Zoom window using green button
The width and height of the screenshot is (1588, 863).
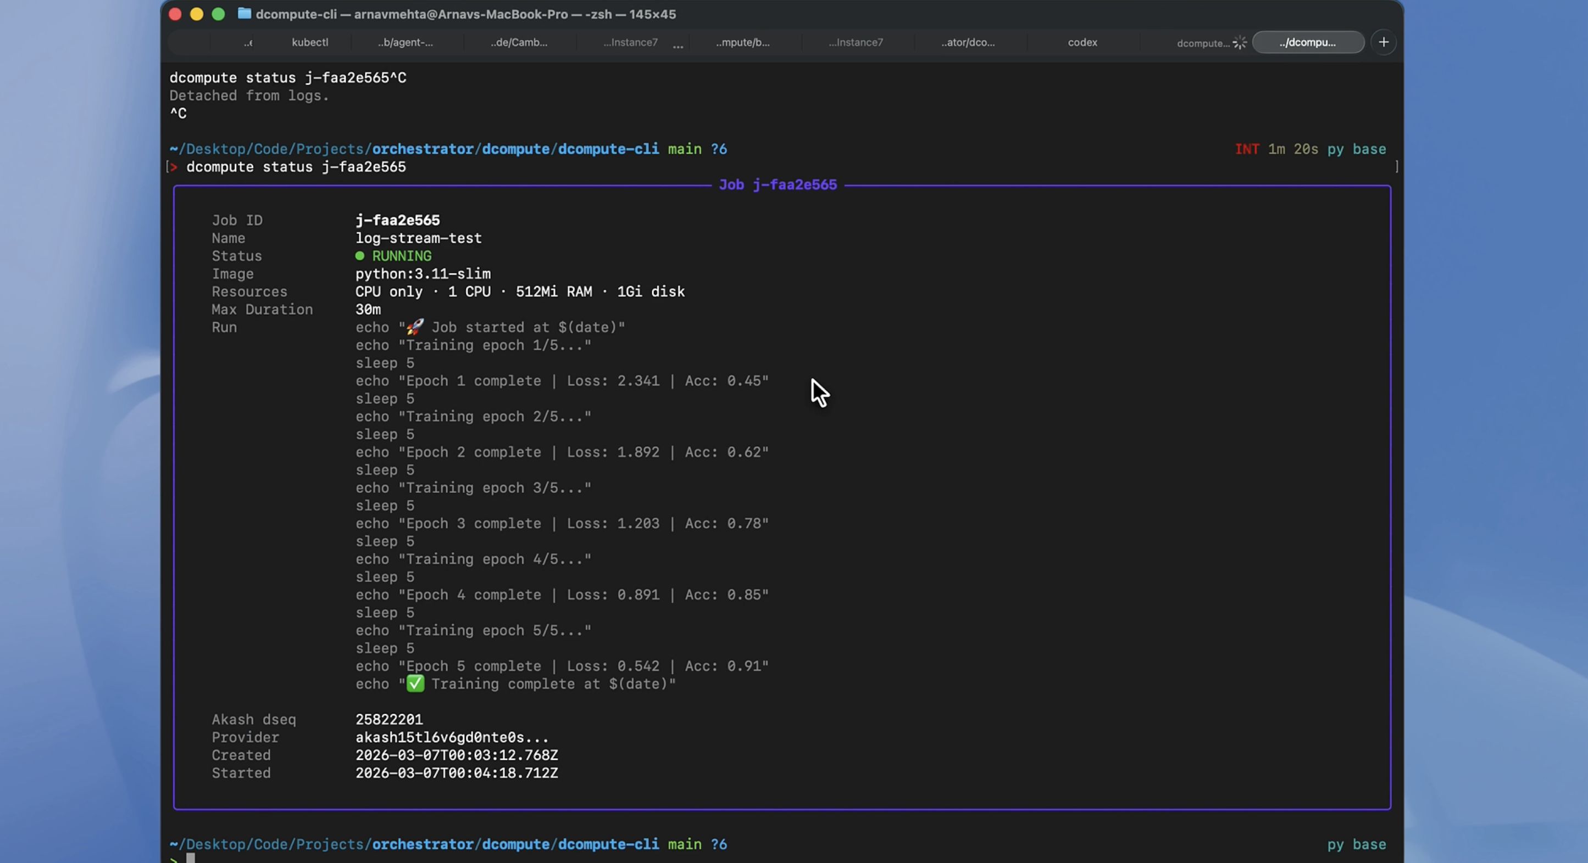218,14
